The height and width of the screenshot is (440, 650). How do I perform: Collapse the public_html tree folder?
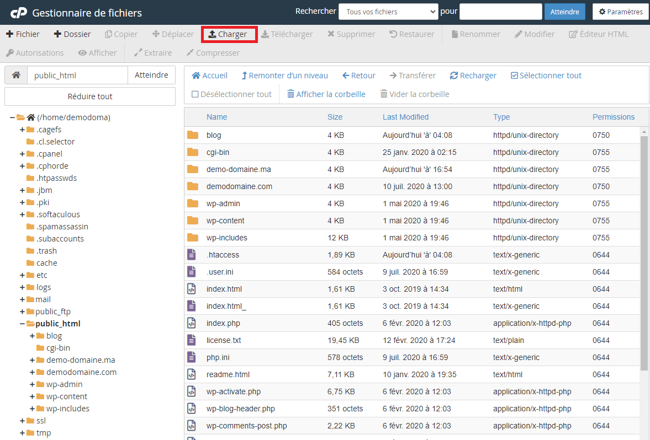(23, 324)
